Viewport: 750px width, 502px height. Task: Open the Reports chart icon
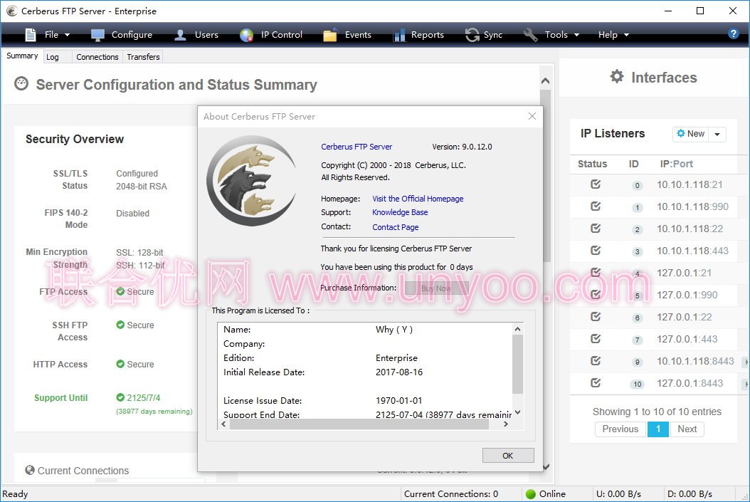399,35
